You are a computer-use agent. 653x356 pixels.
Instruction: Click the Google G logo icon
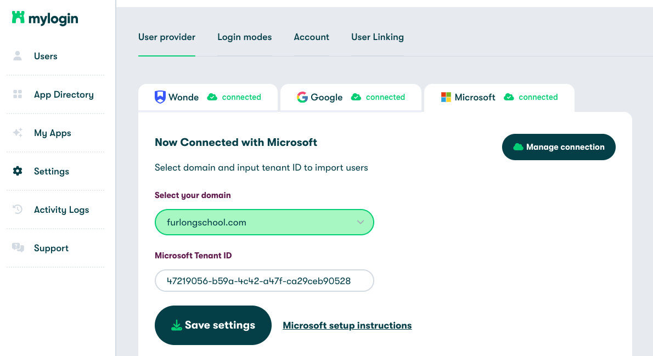302,97
